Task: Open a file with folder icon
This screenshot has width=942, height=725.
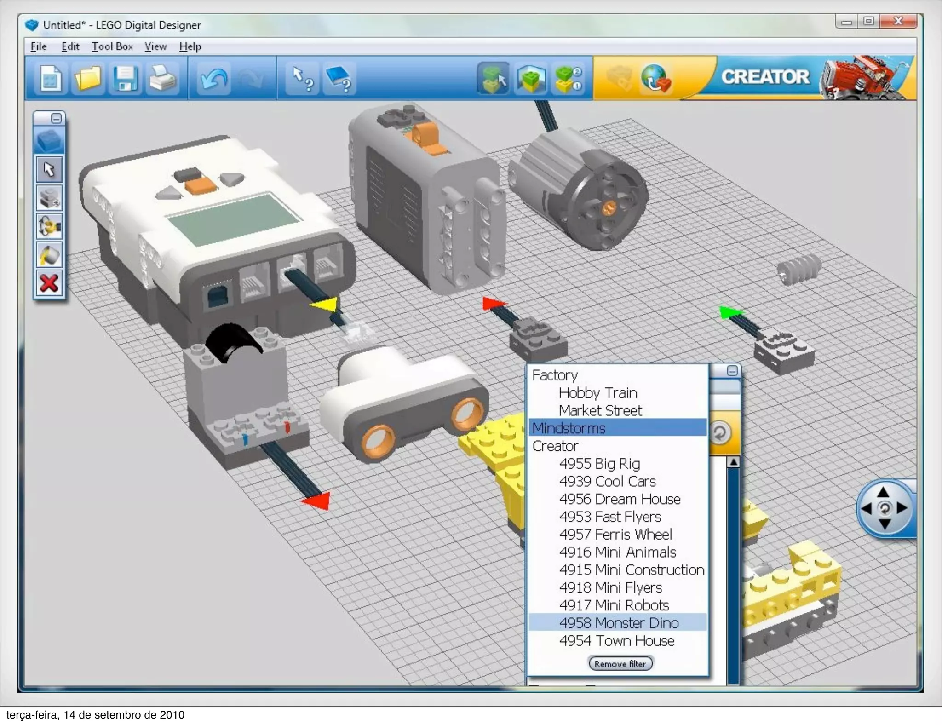Action: click(x=87, y=78)
